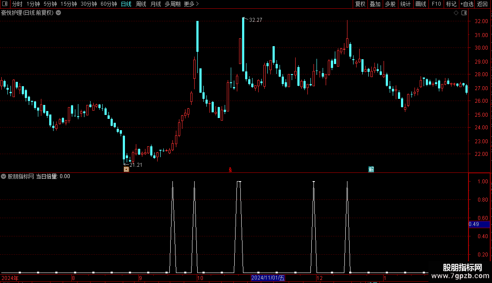Click the month 10 label on time axis
Viewport: 492px width, 283px height.
click(x=200, y=278)
